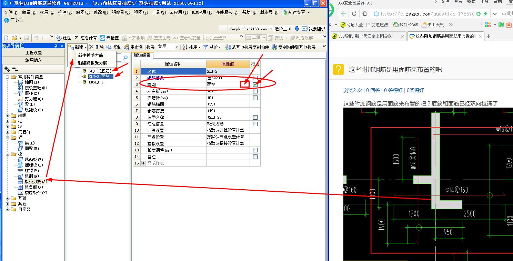
Task: Open the account email dropdown arrow
Action: [x=271, y=29]
